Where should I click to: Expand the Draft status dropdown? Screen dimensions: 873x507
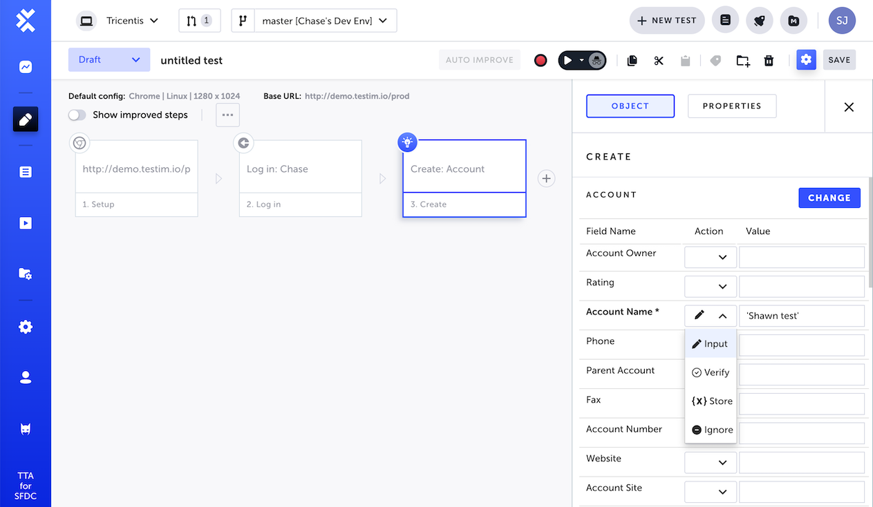[109, 59]
